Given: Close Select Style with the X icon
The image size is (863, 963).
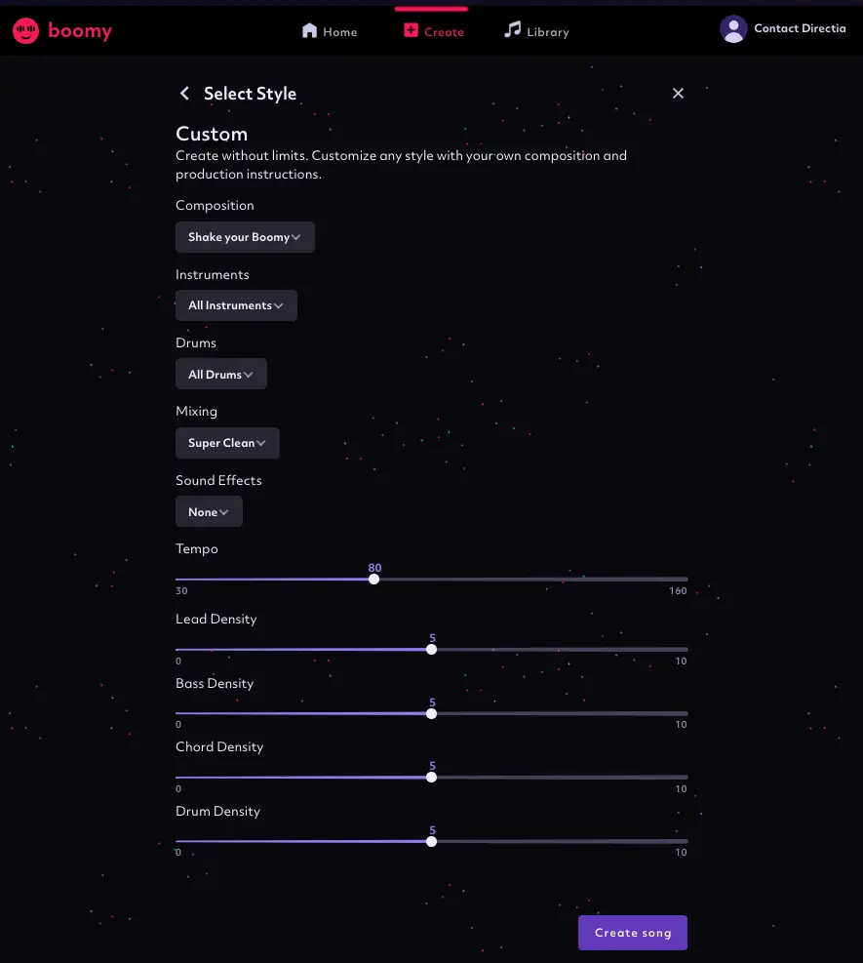Looking at the screenshot, I should pos(678,94).
